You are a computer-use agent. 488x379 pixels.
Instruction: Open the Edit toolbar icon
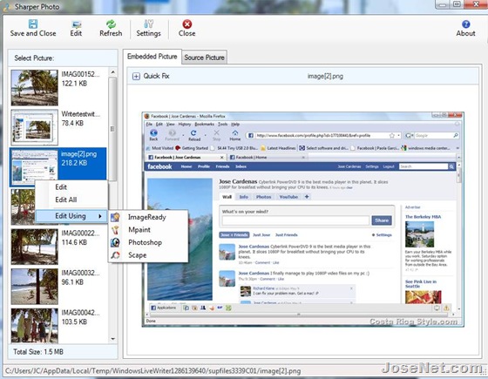tap(76, 24)
